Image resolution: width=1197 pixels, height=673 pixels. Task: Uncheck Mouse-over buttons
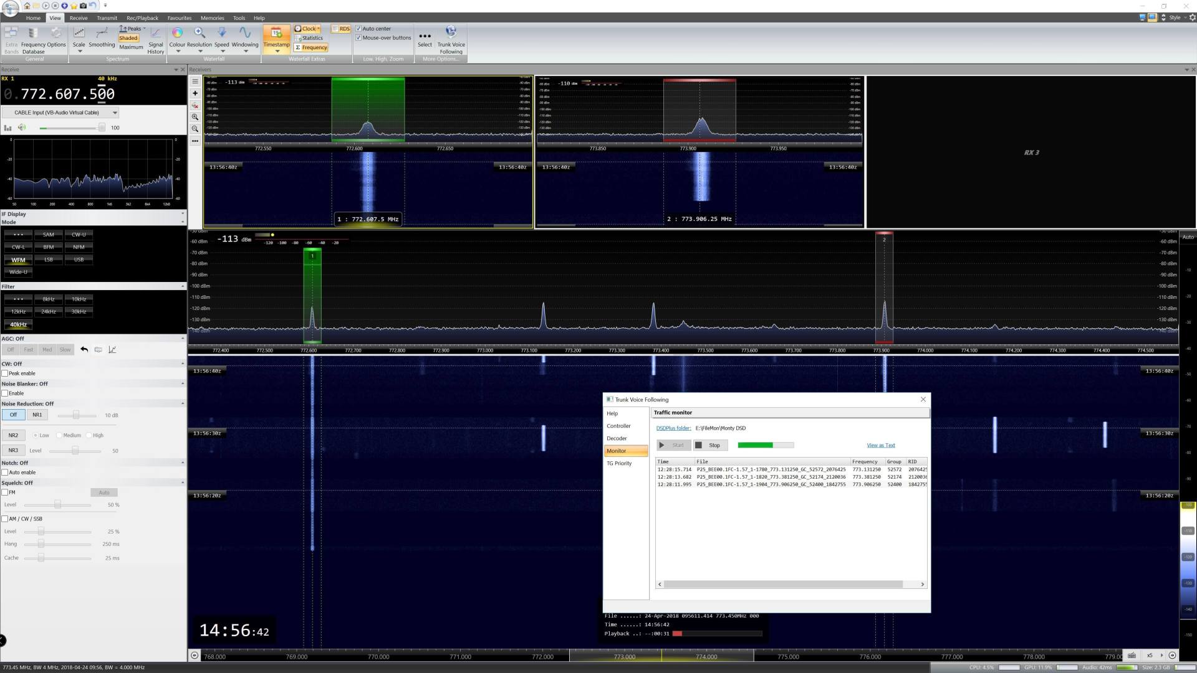point(358,37)
